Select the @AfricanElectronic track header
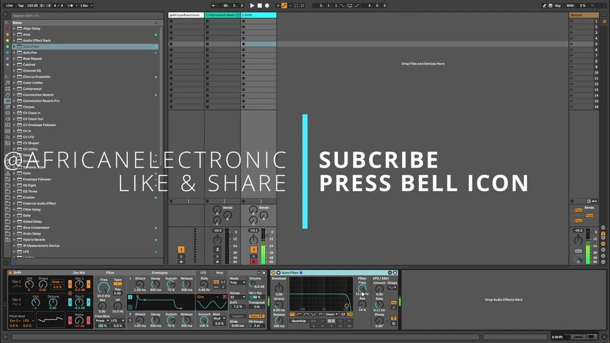Image resolution: width=610 pixels, height=343 pixels. pos(186,15)
